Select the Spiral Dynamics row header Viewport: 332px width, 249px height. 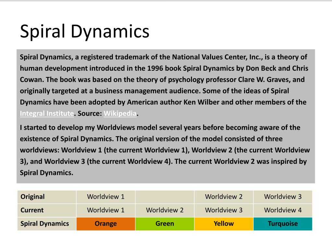coord(47,224)
